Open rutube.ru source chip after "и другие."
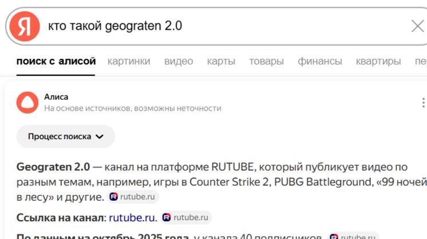Viewport: 427px width, 239px height. 133,197
